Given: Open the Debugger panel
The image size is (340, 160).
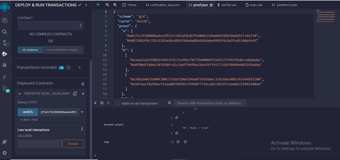Looking at the screenshot, I should click(x=5, y=65).
